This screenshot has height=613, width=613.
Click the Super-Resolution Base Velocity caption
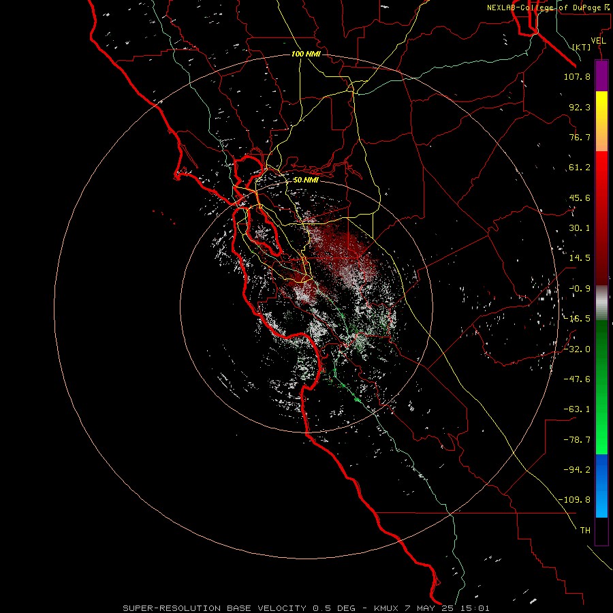click(x=306, y=608)
